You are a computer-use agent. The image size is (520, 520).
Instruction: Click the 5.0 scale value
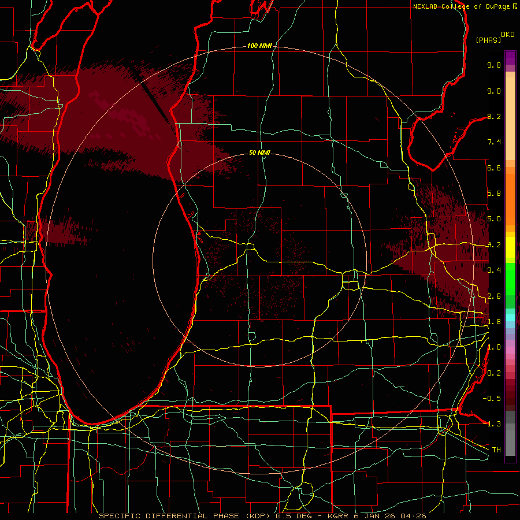coord(494,219)
